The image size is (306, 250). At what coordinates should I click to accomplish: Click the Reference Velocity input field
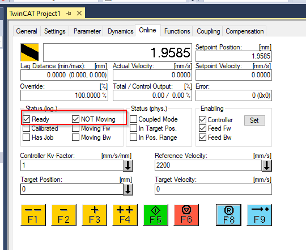tap(208, 165)
